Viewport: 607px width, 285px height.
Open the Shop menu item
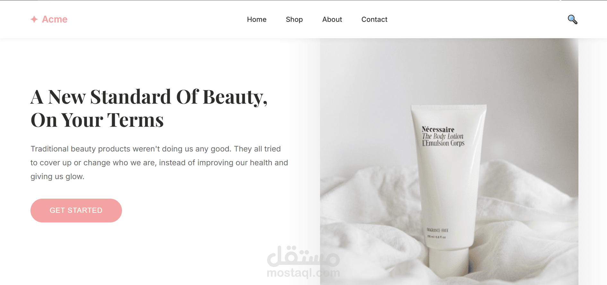pyautogui.click(x=294, y=19)
